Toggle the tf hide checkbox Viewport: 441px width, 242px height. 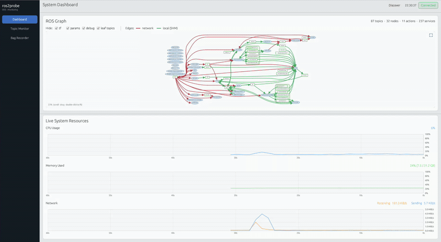tap(56, 28)
